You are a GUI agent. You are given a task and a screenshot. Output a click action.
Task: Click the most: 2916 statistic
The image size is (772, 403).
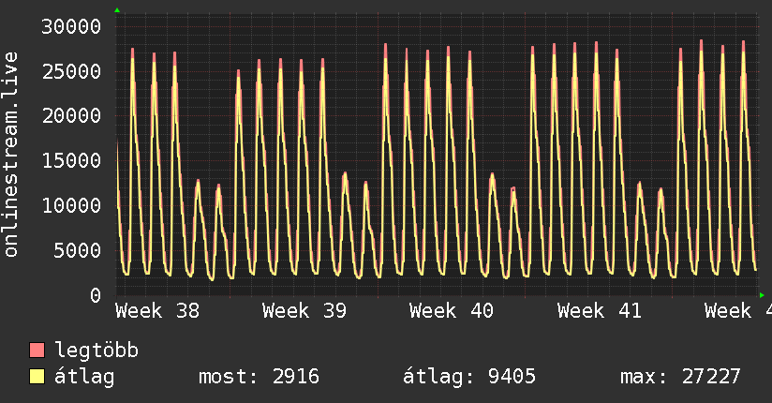tap(259, 377)
